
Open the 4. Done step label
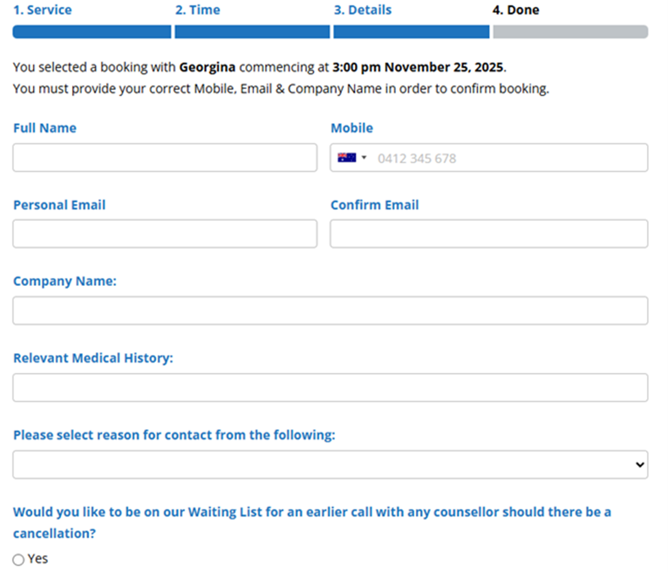pyautogui.click(x=515, y=10)
